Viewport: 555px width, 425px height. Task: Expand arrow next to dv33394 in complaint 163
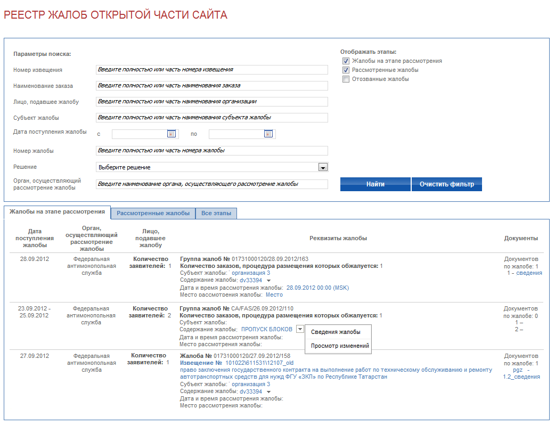tap(268, 281)
